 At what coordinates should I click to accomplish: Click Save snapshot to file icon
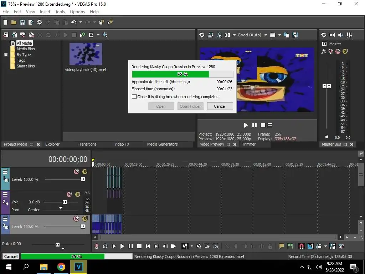(x=295, y=35)
